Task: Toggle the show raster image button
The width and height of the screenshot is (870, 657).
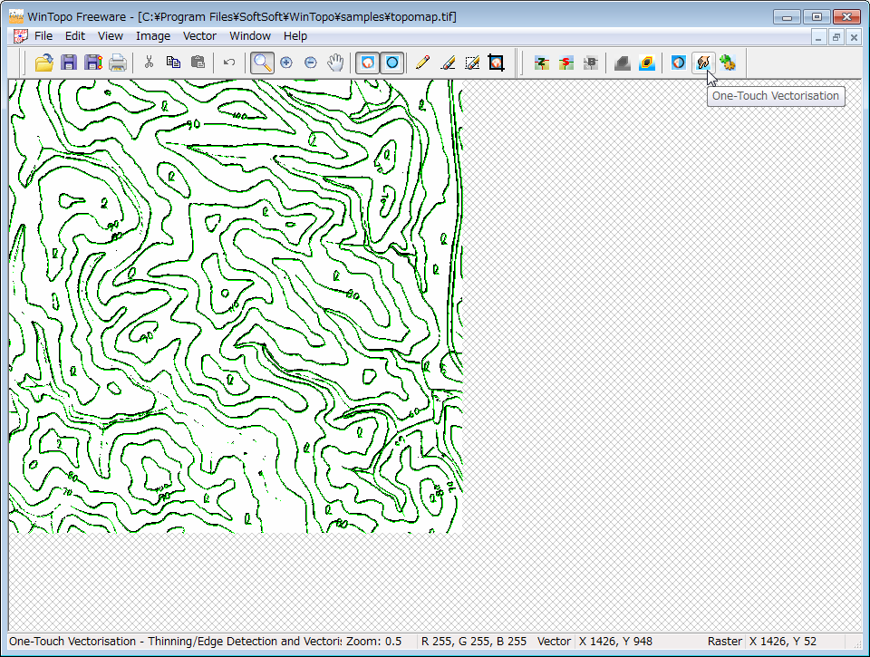Action: click(x=367, y=63)
